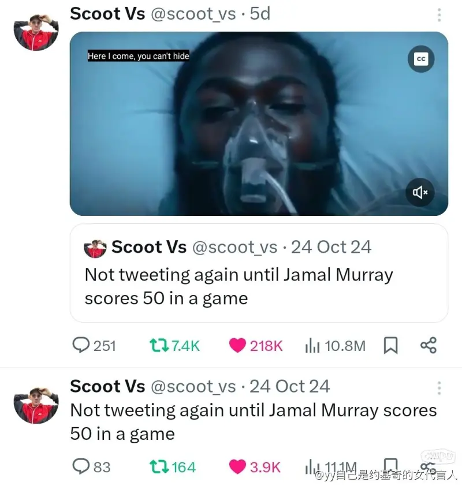Open the more options menu on the top tweet
This screenshot has width=462, height=486.
point(439,15)
